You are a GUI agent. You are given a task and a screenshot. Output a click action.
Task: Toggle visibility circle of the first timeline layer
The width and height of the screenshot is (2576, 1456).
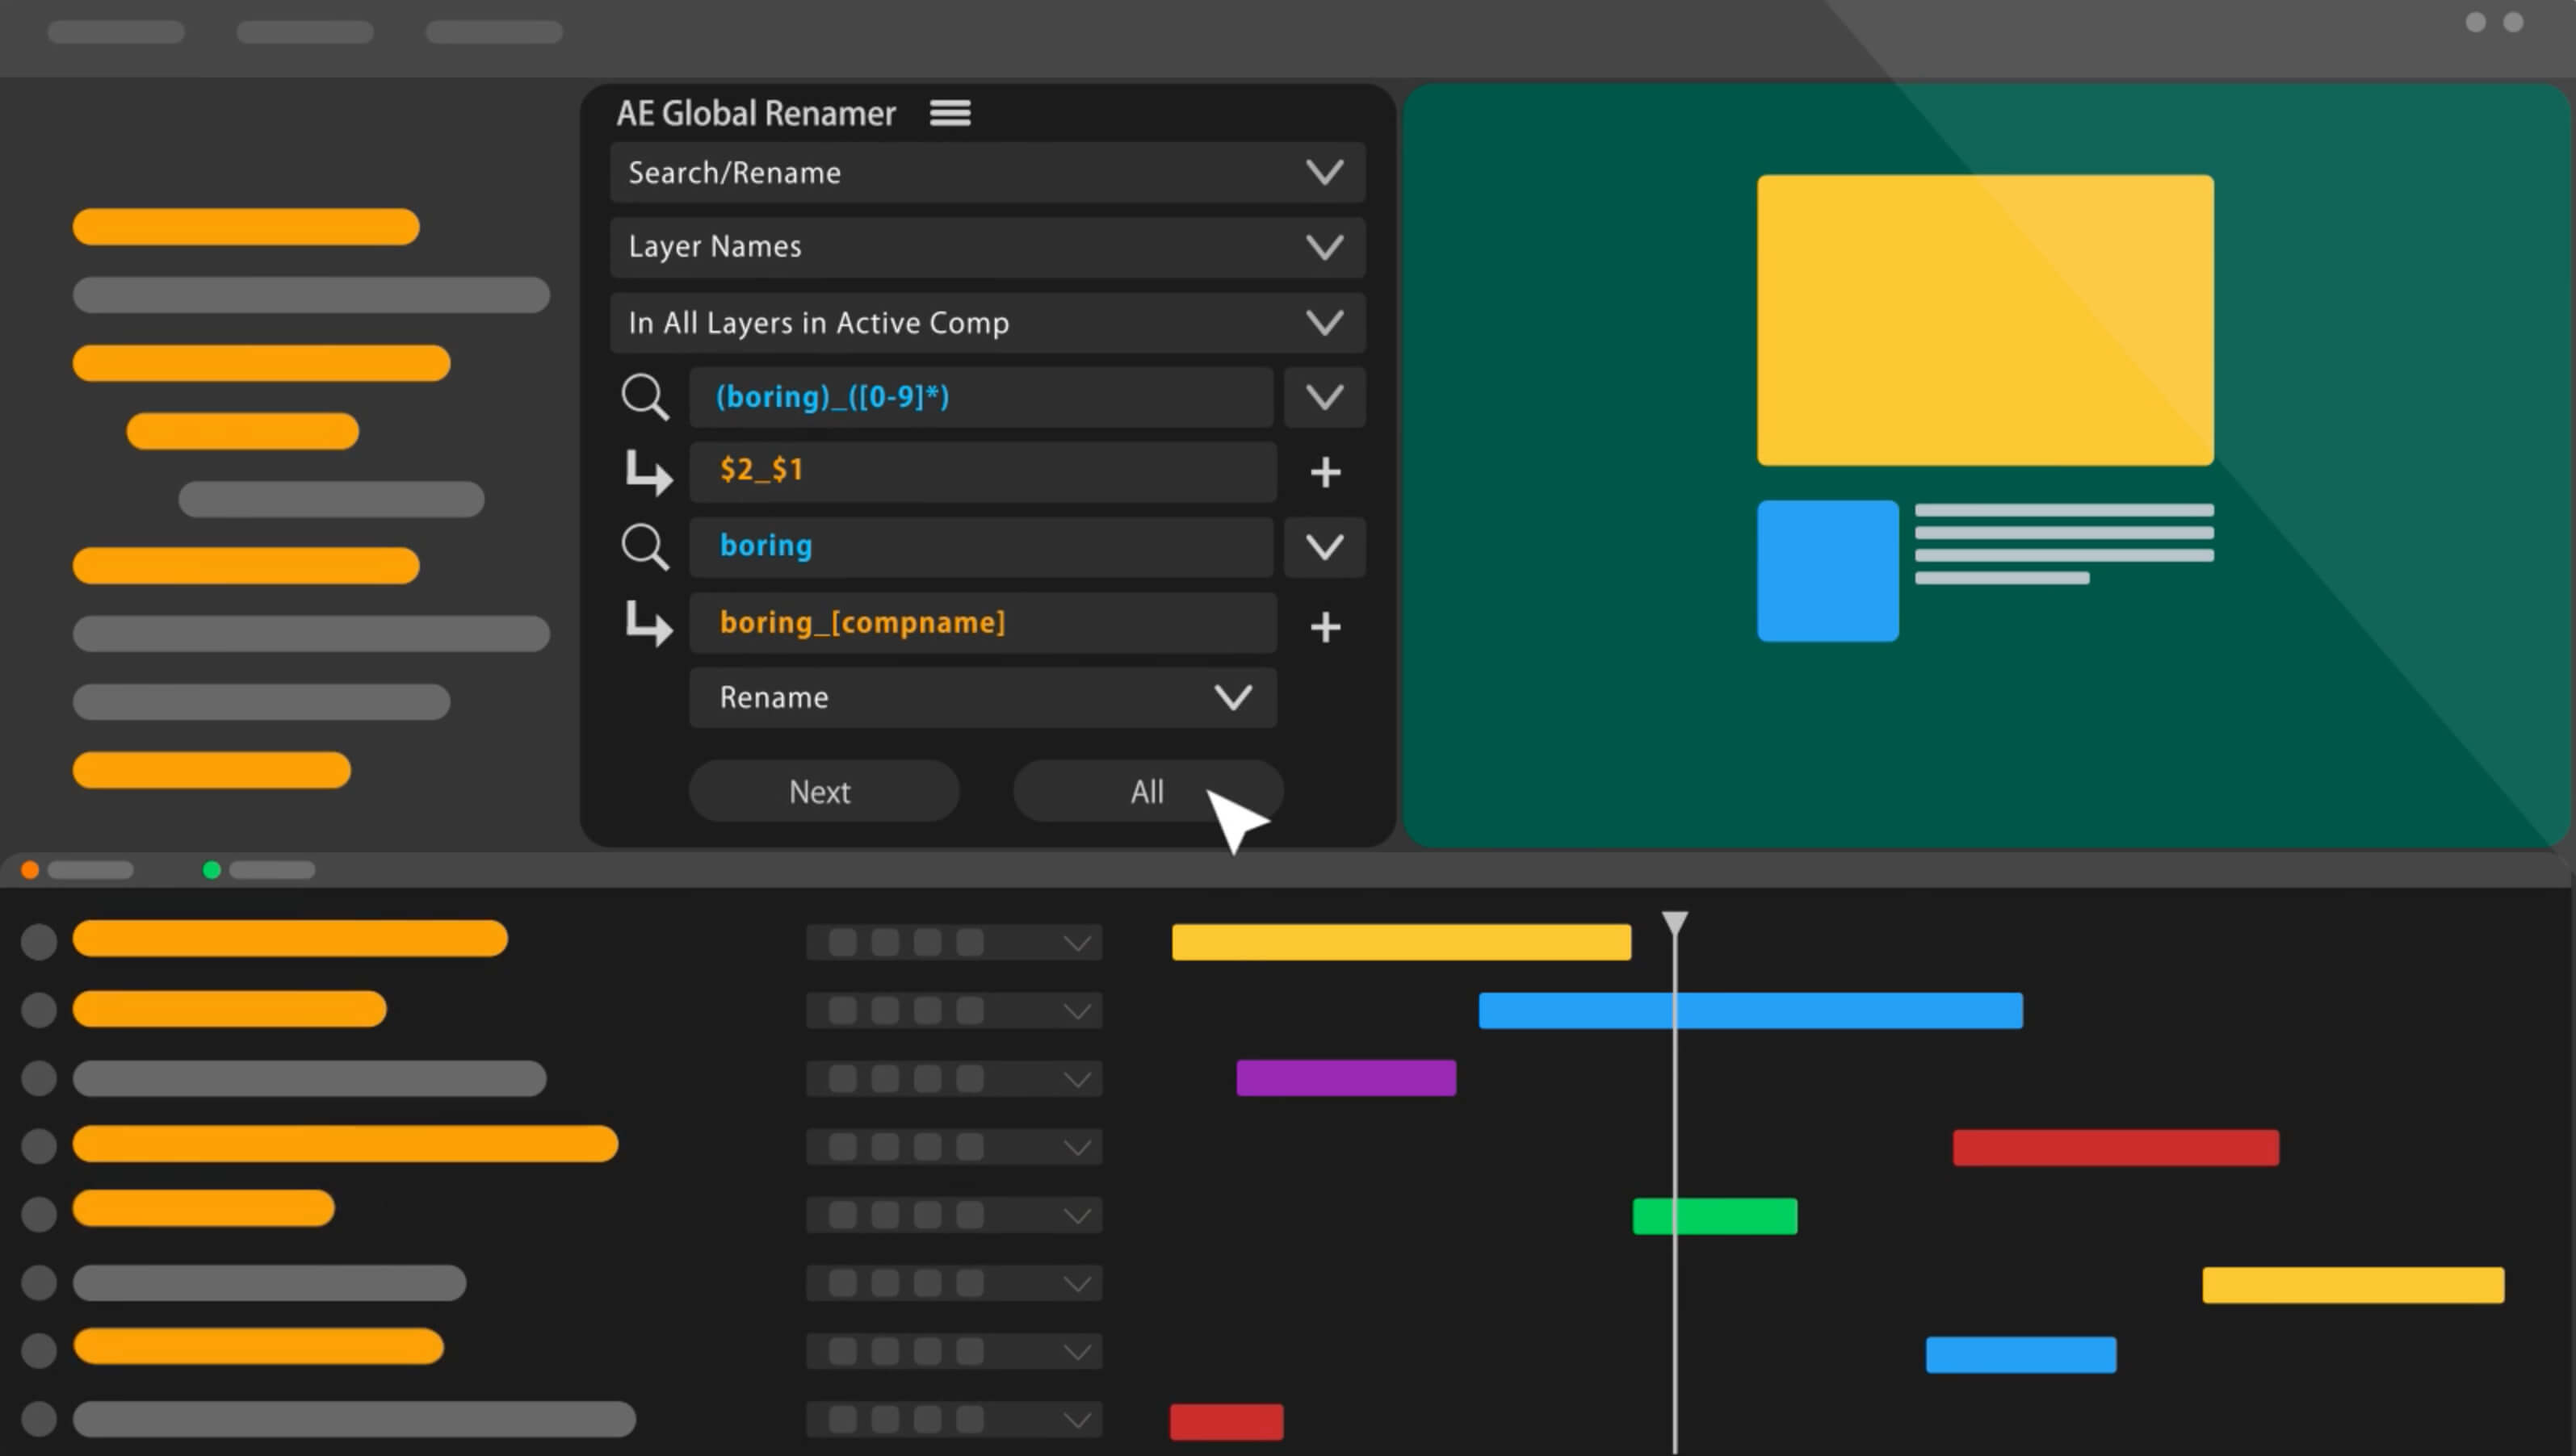39,941
